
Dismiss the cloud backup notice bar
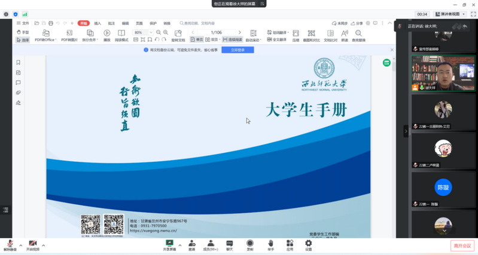[392, 50]
